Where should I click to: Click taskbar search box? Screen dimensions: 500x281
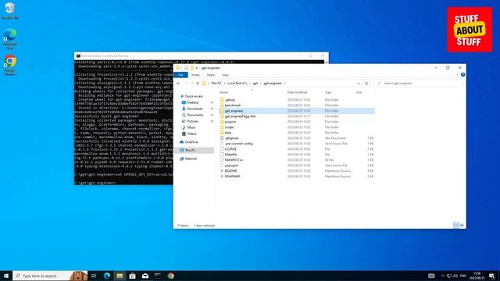(50, 276)
